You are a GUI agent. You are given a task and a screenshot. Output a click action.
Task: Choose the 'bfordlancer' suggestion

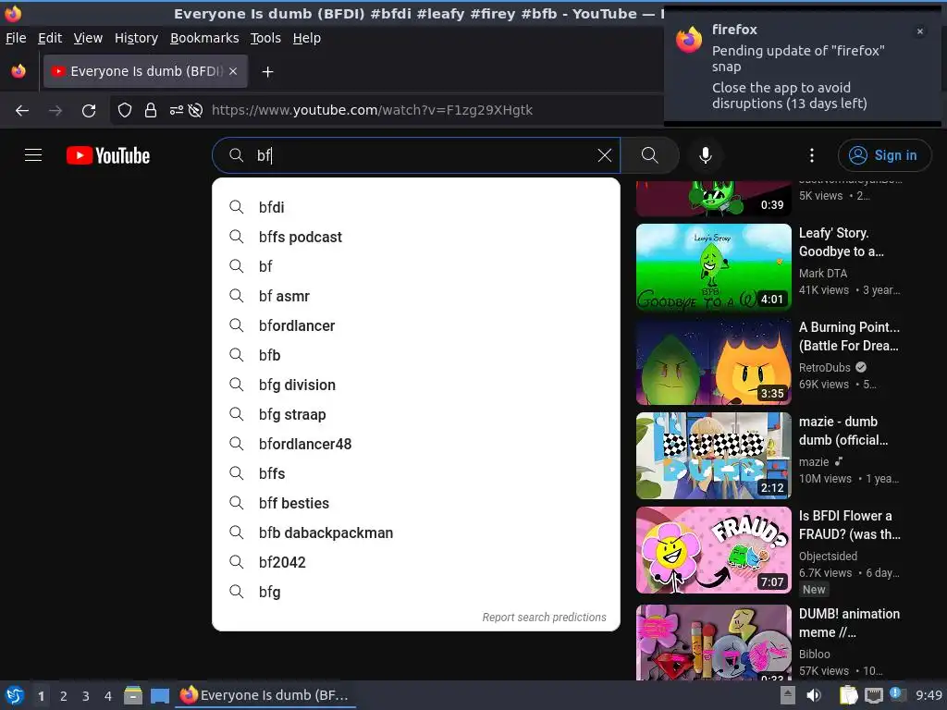(415, 325)
